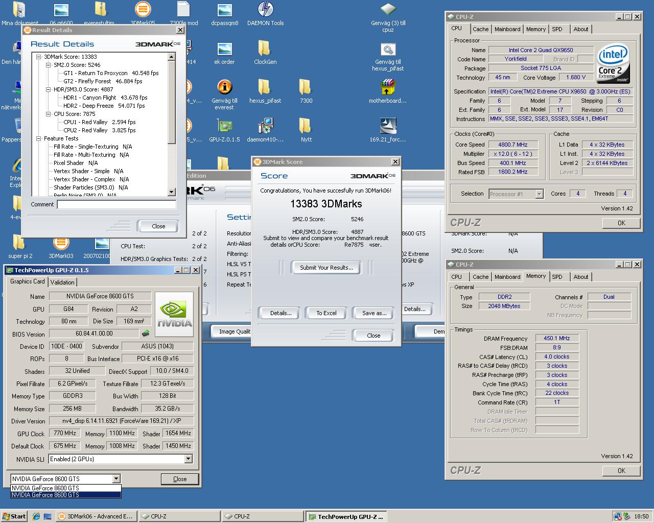Click Save as button in score dialog
Screen dimensions: 654x523
(374, 313)
